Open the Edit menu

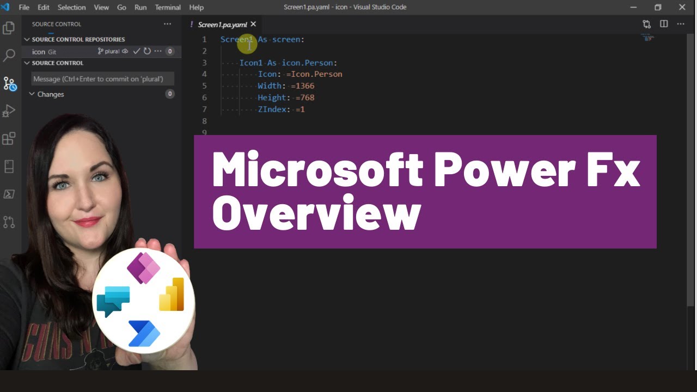pos(44,7)
